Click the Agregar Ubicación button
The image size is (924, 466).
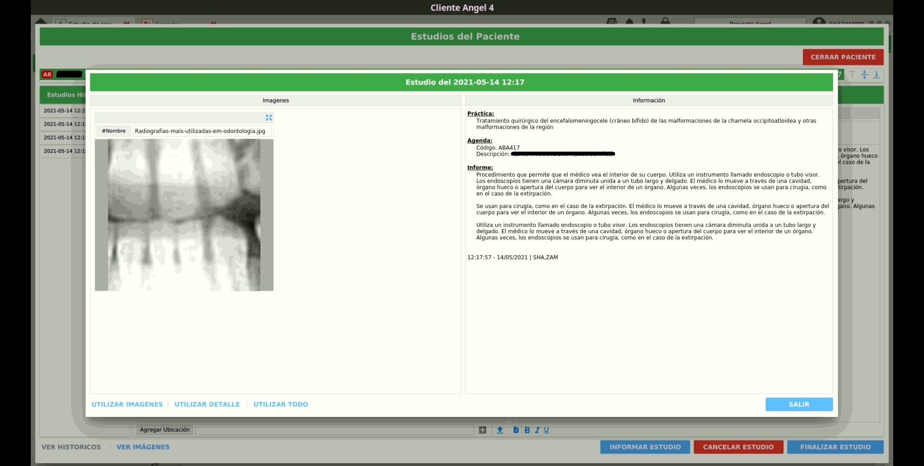pos(165,430)
